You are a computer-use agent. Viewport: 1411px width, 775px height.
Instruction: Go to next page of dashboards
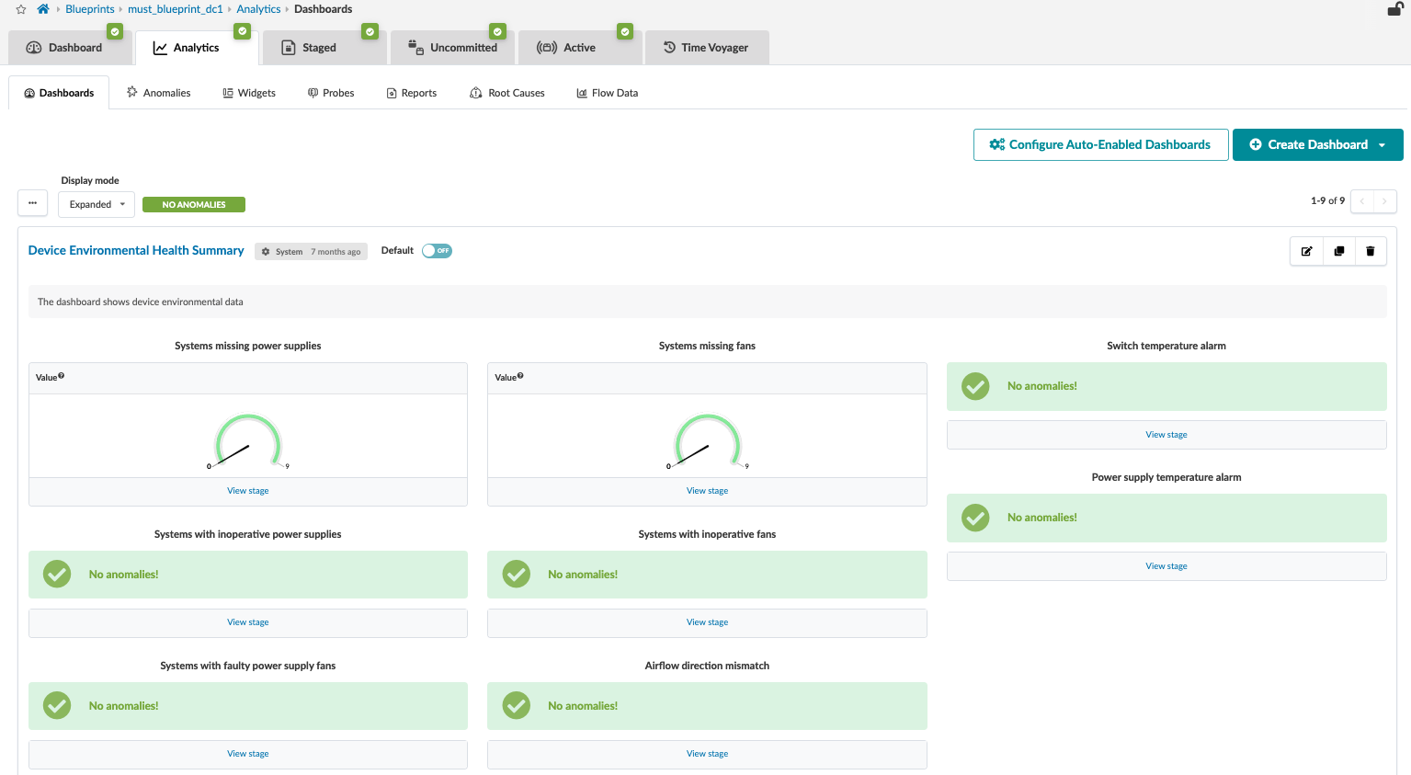(1384, 201)
